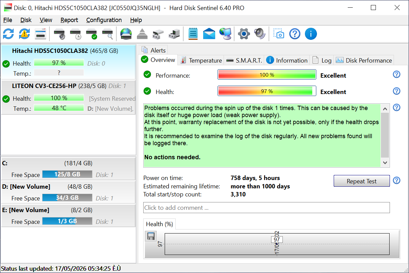This screenshot has width=409, height=273.
Task: Click the help icon beside Performance
Action: click(397, 74)
